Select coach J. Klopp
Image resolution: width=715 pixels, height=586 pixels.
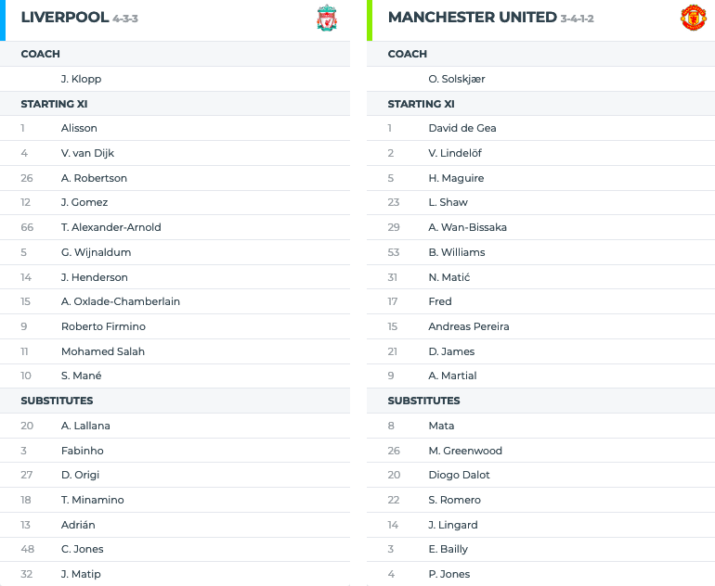[81, 79]
